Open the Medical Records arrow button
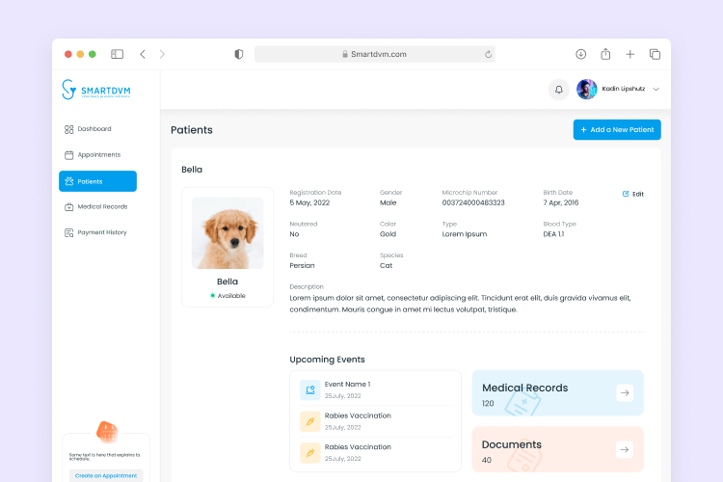The height and width of the screenshot is (482, 723). [625, 392]
